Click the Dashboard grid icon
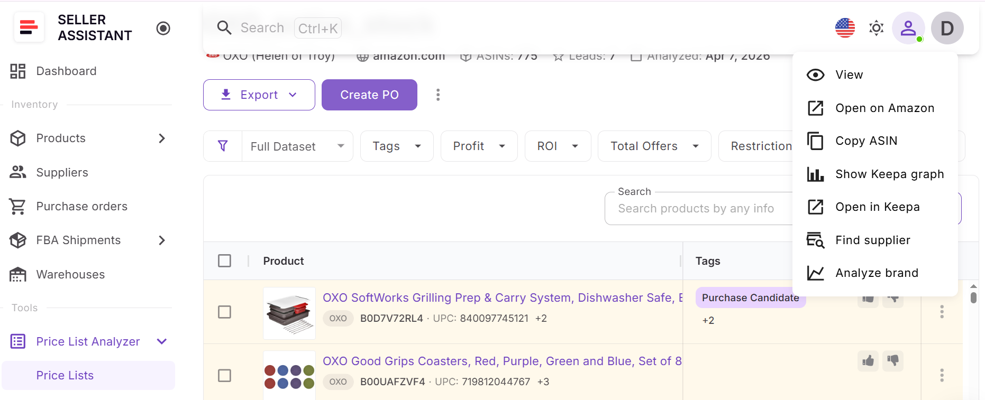985x400 pixels. point(18,71)
